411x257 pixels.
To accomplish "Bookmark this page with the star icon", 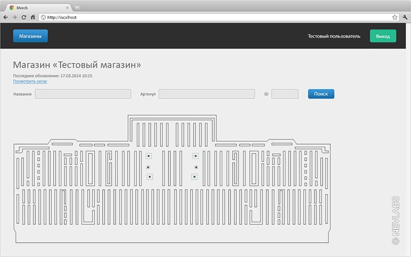I will (x=395, y=17).
